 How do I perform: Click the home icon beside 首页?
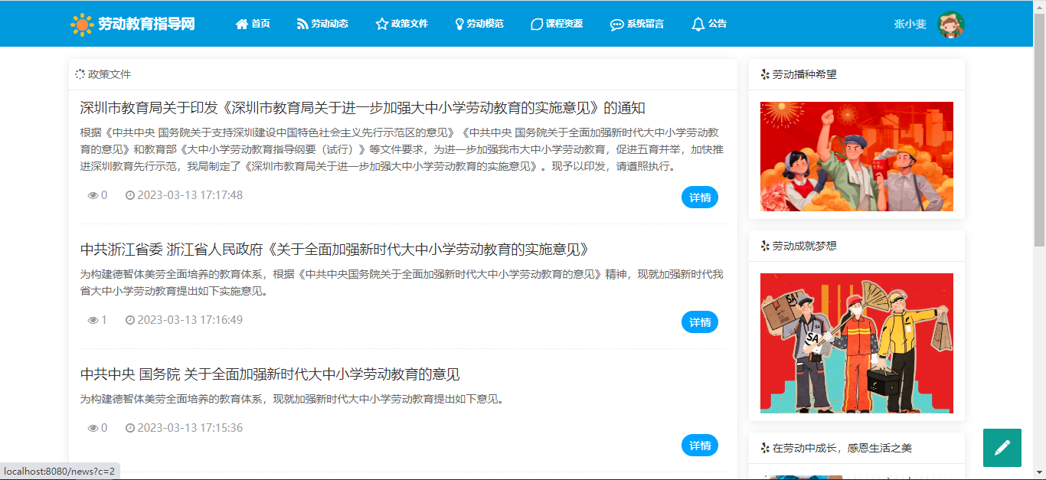point(241,24)
